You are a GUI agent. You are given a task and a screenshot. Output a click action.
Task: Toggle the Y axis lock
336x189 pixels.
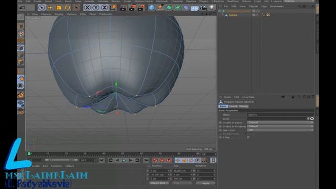coord(96,8)
